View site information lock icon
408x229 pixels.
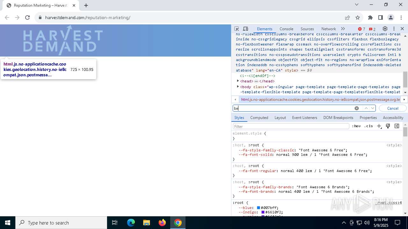click(40, 17)
